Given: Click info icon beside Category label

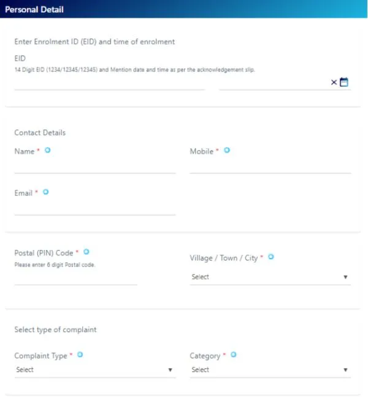Looking at the screenshot, I should [x=233, y=355].
